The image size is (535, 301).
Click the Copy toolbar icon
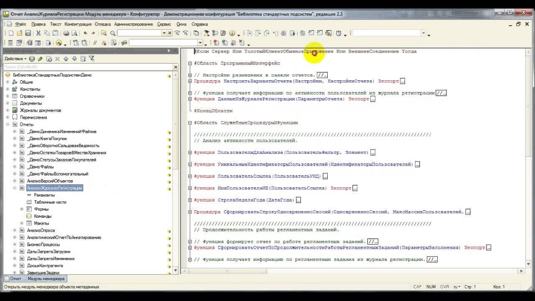coord(47,33)
